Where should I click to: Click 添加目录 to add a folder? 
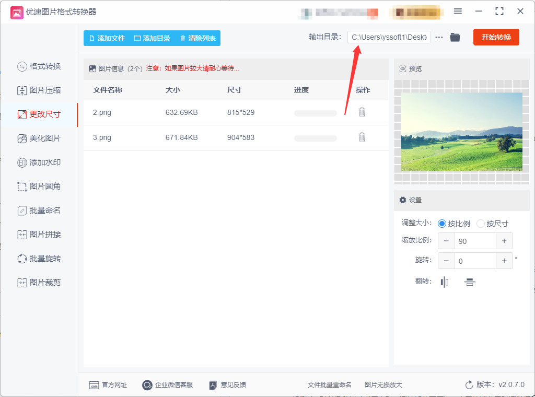click(152, 38)
